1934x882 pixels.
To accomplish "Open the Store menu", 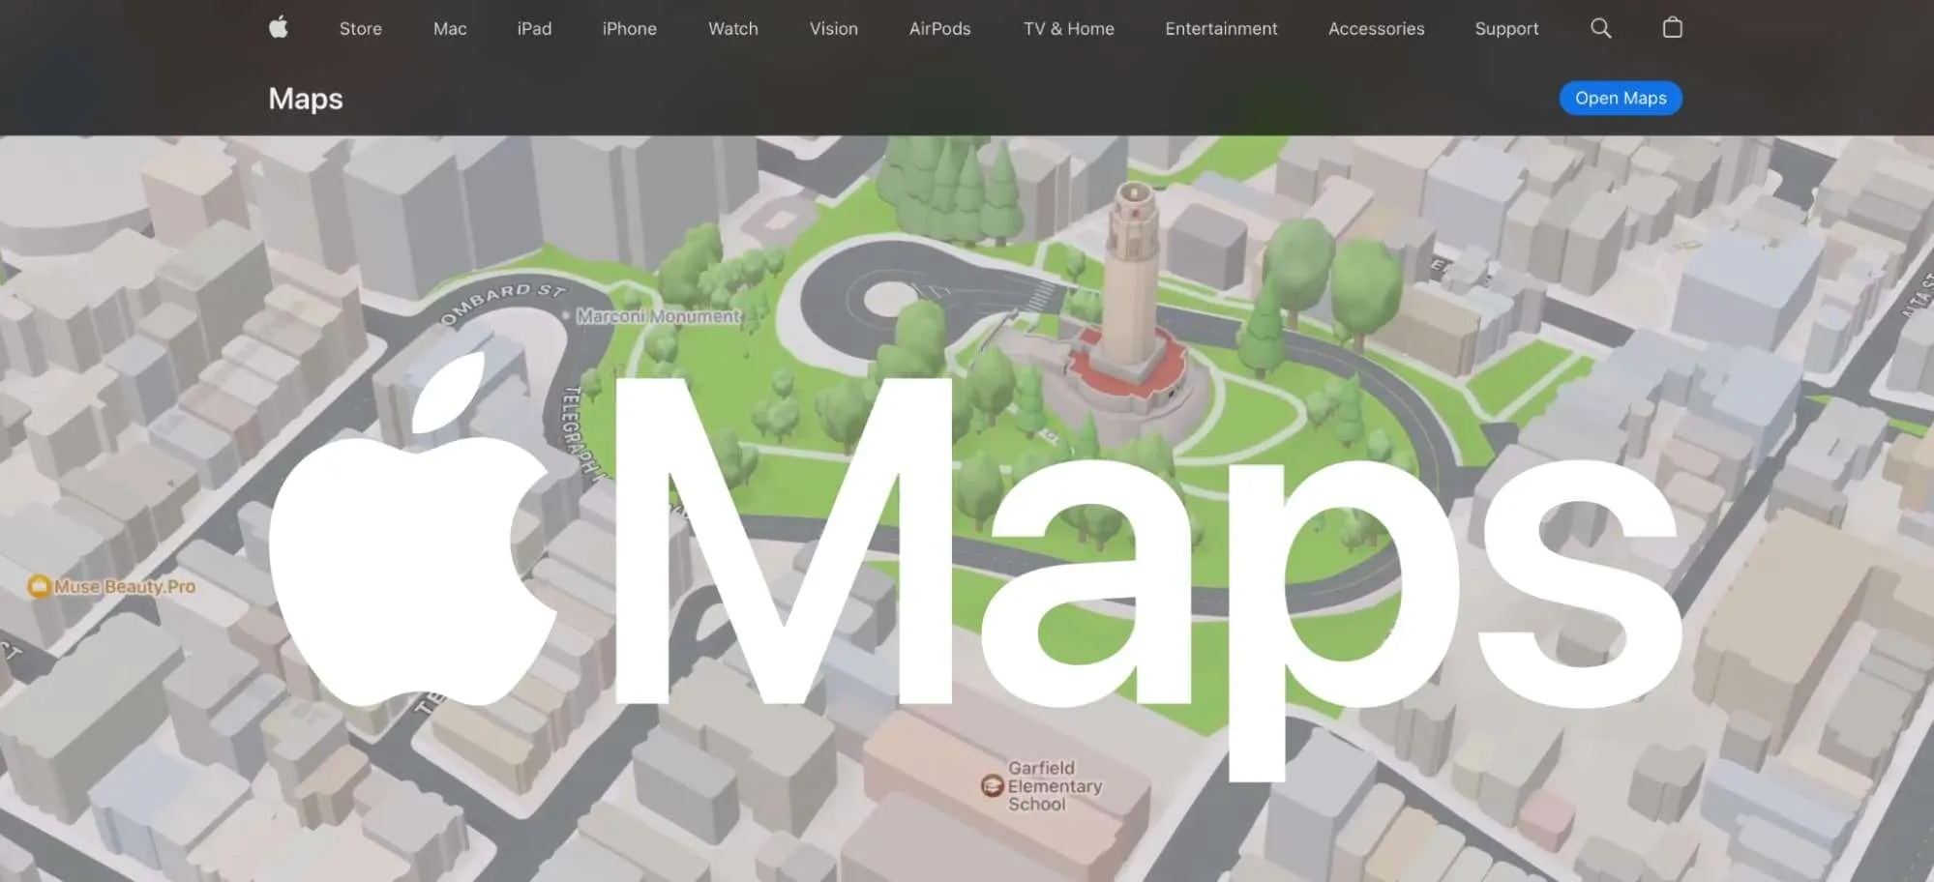I will coord(361,29).
